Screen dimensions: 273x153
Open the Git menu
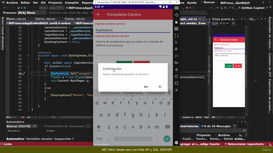coord(43,3)
